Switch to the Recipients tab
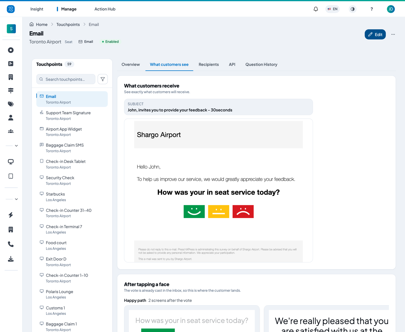 (x=209, y=64)
